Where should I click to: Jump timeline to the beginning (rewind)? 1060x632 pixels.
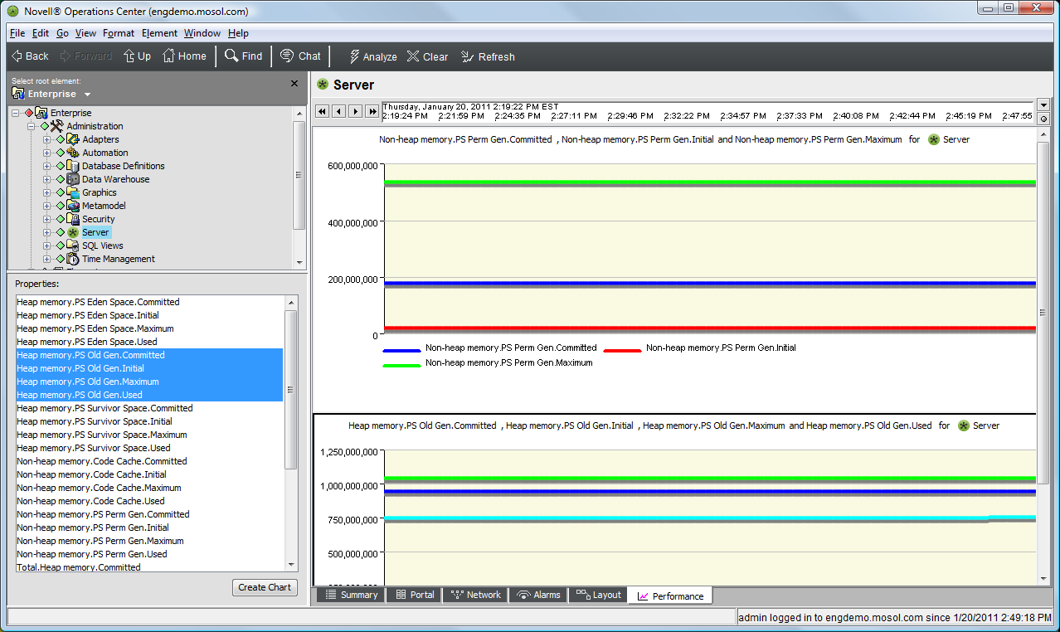(x=322, y=111)
